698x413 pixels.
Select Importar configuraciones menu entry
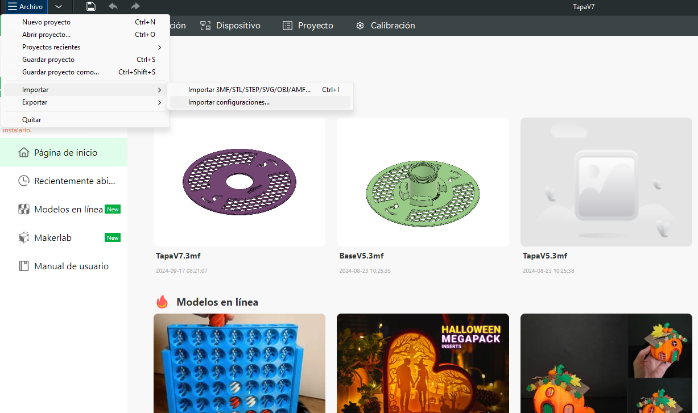click(229, 102)
